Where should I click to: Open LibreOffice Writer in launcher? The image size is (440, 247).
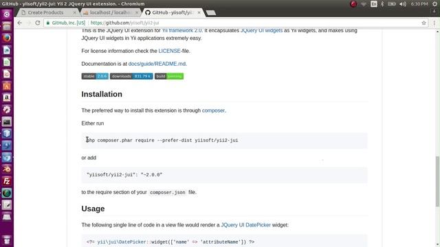click(x=7, y=50)
